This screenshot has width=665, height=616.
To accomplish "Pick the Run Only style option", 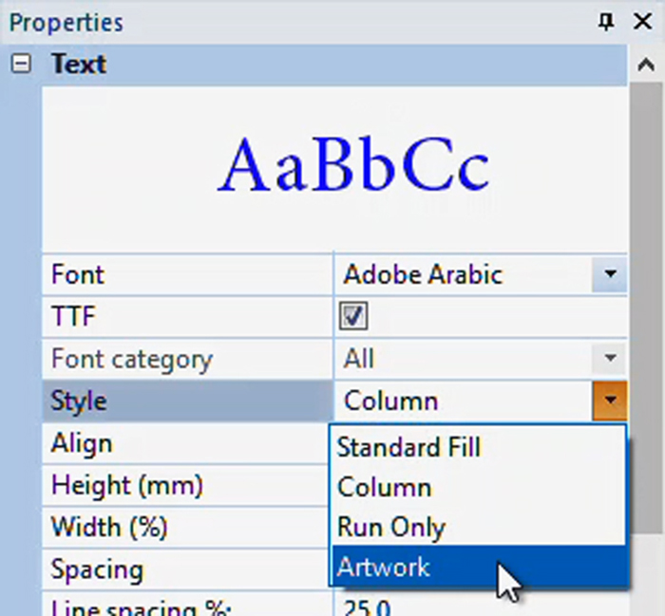I will [x=391, y=528].
